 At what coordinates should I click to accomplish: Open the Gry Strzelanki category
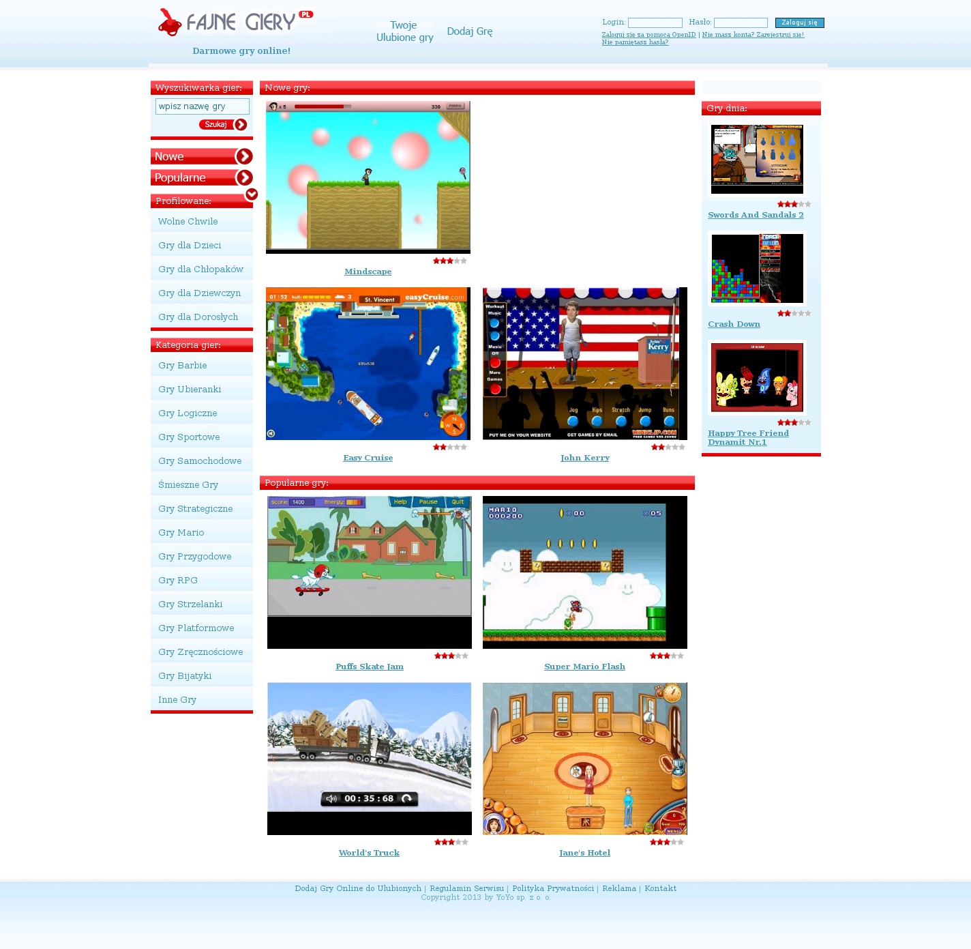[202, 604]
